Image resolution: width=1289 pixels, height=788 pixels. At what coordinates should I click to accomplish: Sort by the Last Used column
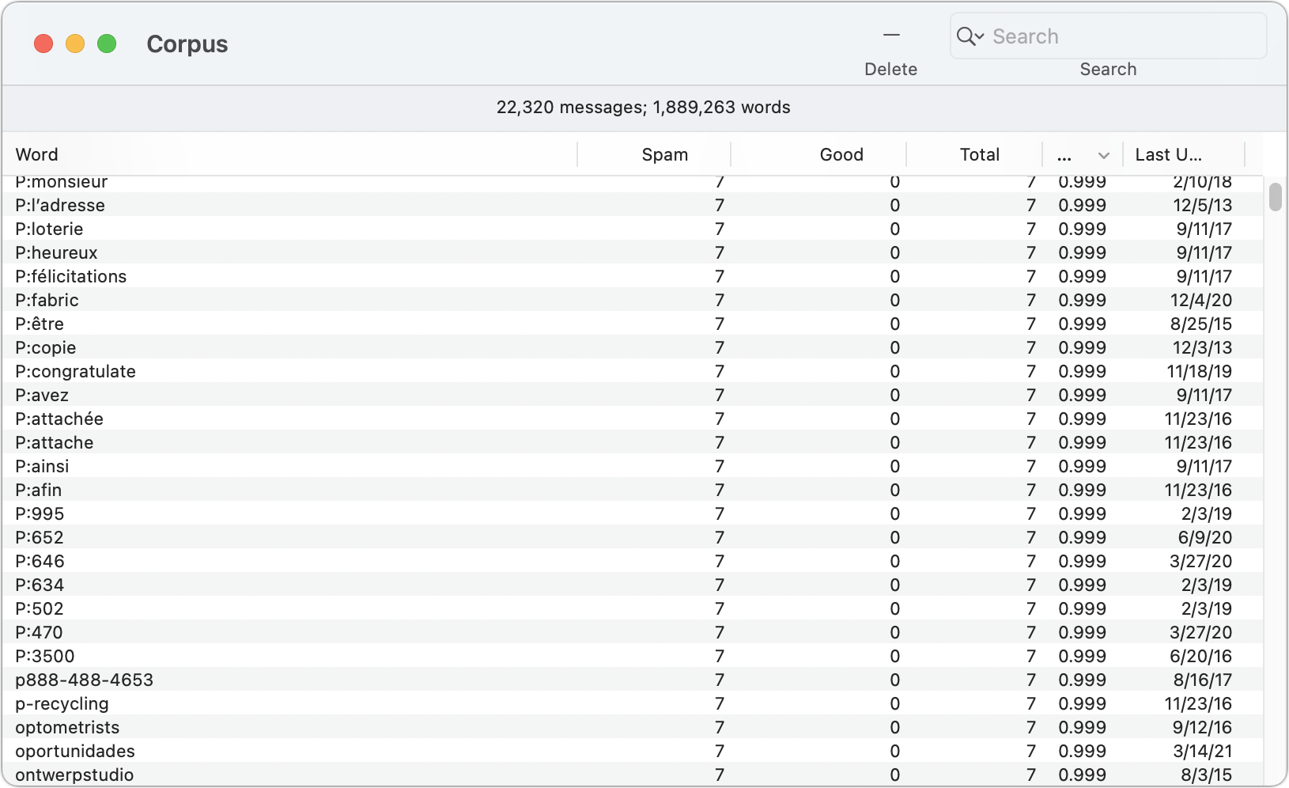(1170, 154)
